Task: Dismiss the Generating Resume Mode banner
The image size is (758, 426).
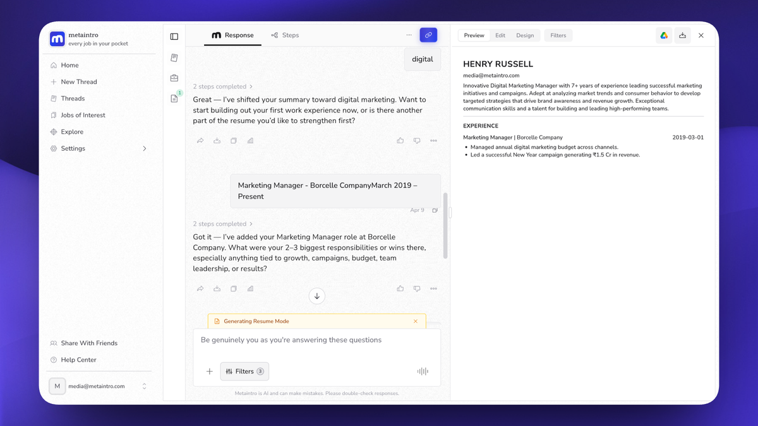Action: click(x=416, y=321)
